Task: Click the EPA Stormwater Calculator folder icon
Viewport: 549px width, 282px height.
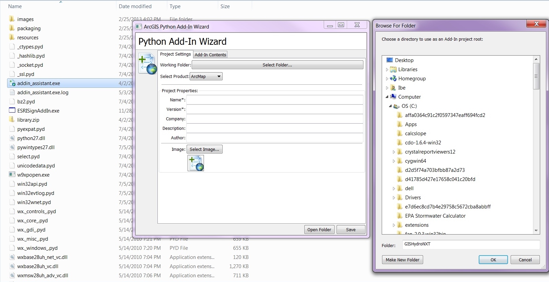Action: (400, 216)
